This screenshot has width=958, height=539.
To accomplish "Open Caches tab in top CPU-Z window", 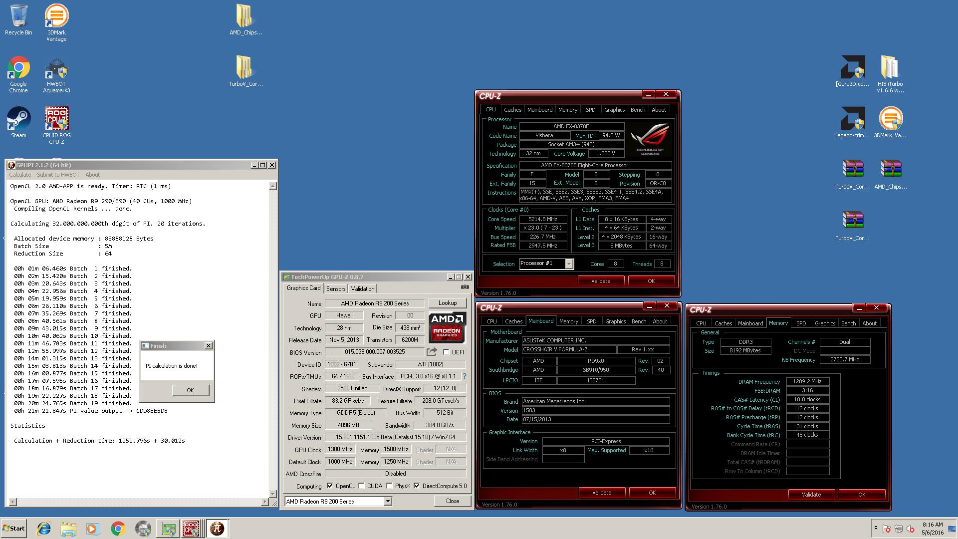I will [x=512, y=110].
